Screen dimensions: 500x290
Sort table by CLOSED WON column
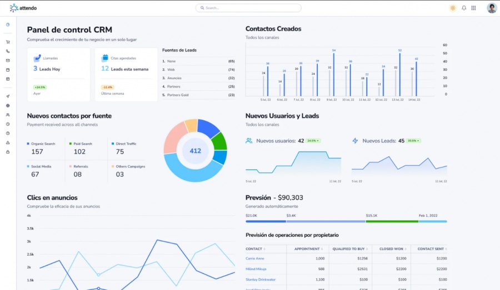[x=393, y=249]
